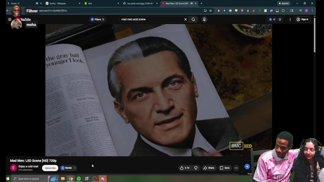The image size is (324, 182).
Task: Click the page vertical scrollbar
Action: (x=315, y=35)
